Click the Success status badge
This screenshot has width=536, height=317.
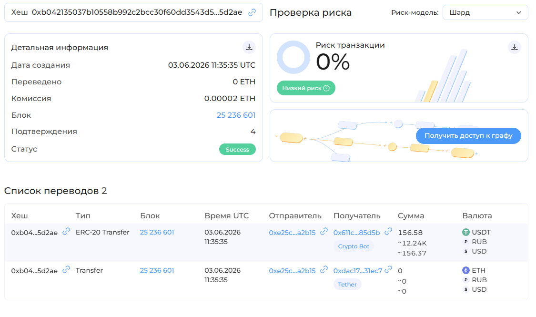(x=237, y=149)
